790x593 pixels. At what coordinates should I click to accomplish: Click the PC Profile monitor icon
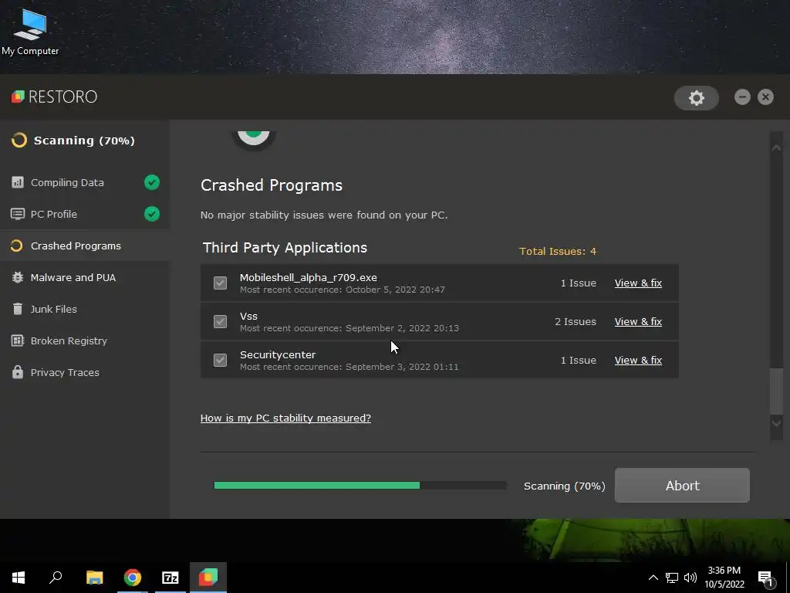(x=18, y=214)
